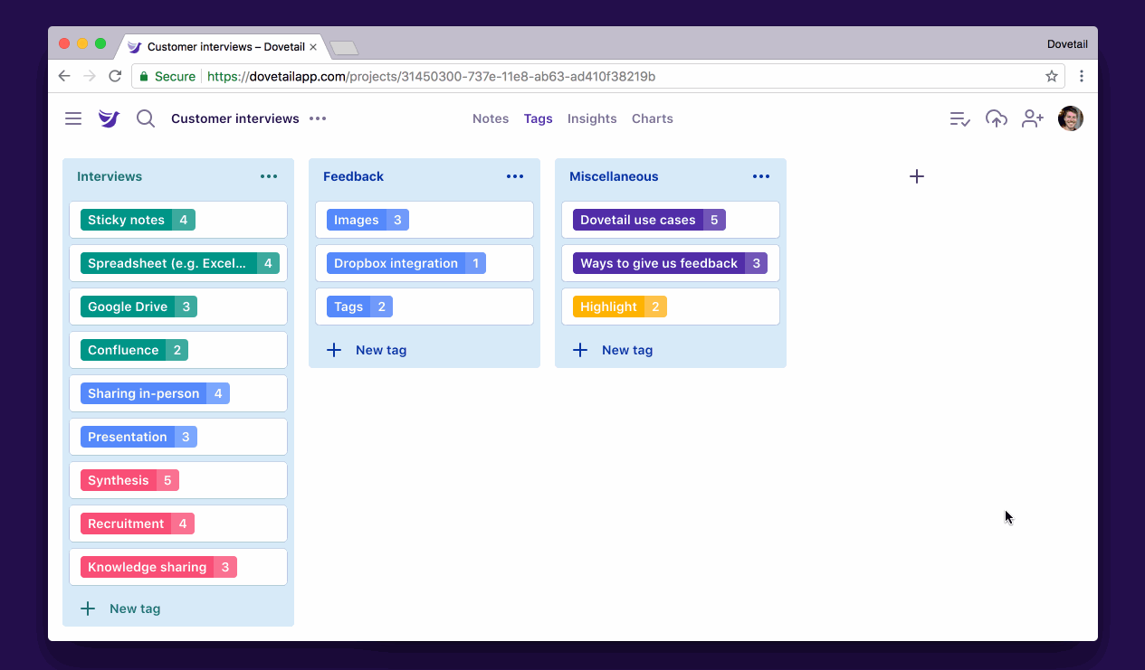The width and height of the screenshot is (1145, 670).
Task: Select the Google Drive tag
Action: [138, 307]
